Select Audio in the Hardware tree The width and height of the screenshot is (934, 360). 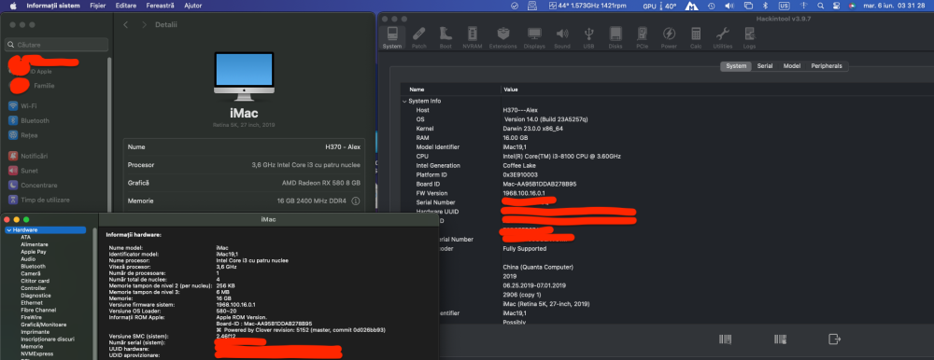tap(28, 259)
